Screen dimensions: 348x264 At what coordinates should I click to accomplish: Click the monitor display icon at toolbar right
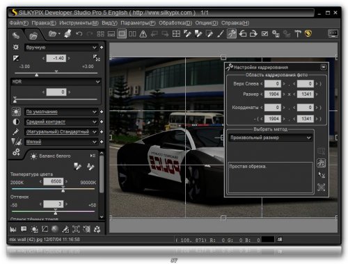coord(333,34)
